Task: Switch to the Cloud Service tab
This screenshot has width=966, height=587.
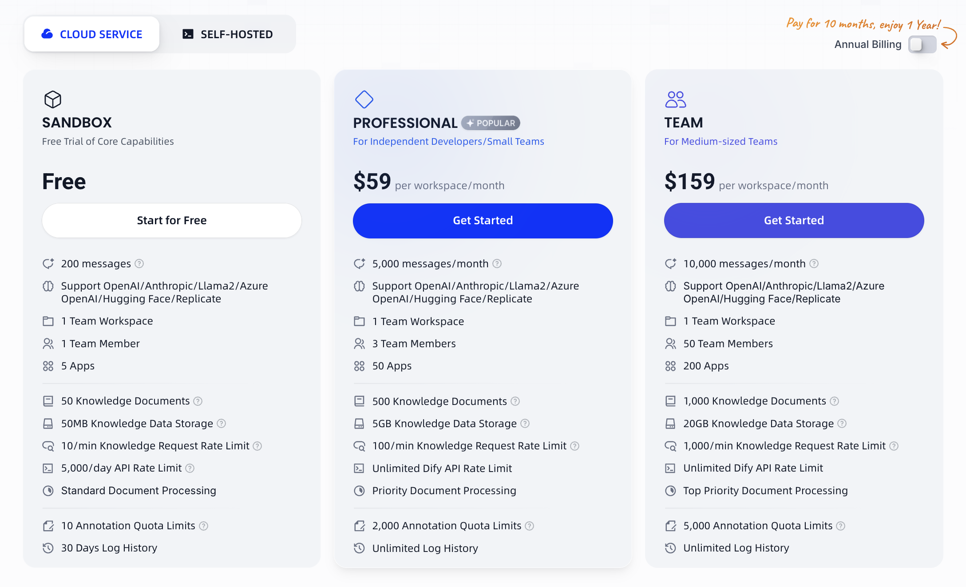Action: [92, 34]
